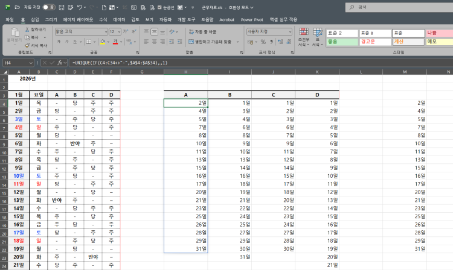
Task: Toggle the 자동 저장 (AutoSave) switch
Action: (x=48, y=7)
